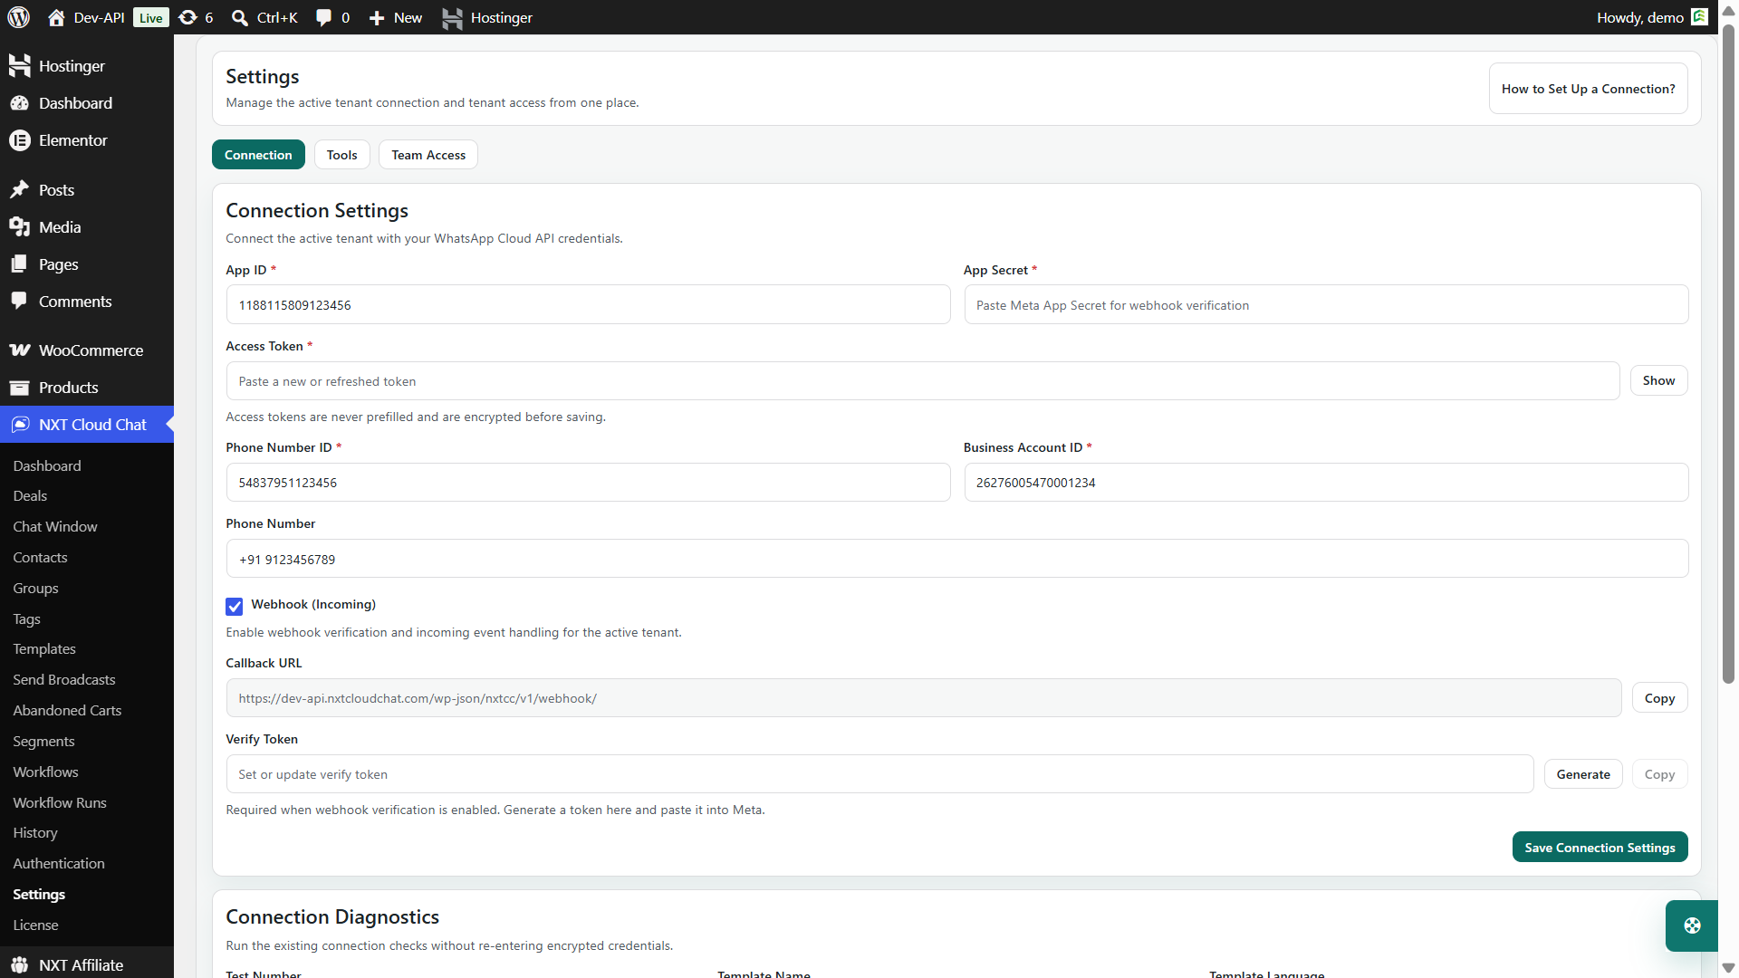Open Authentication in the sidebar
Image resolution: width=1739 pixels, height=978 pixels.
coord(59,863)
